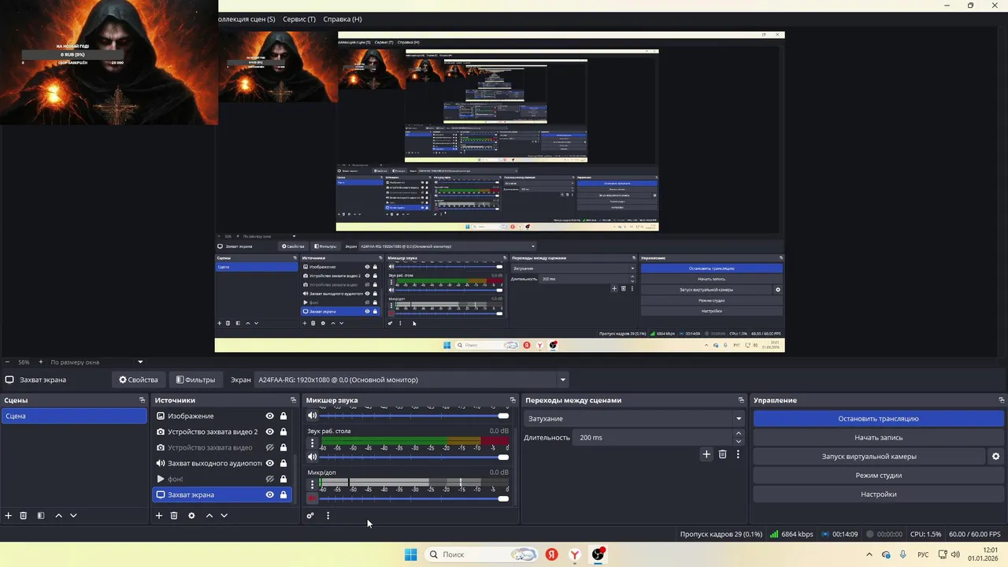This screenshot has height=567, width=1008.
Task: Show hidden Устройство захвата видео source
Action: [x=269, y=447]
